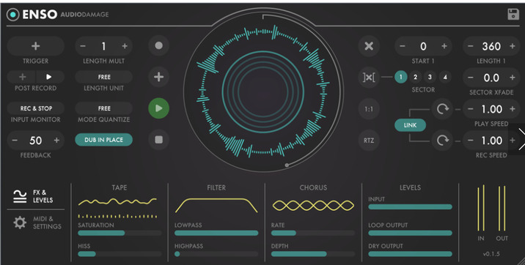Open the FX & Levels tab
525x265 pixels.
(x=33, y=196)
